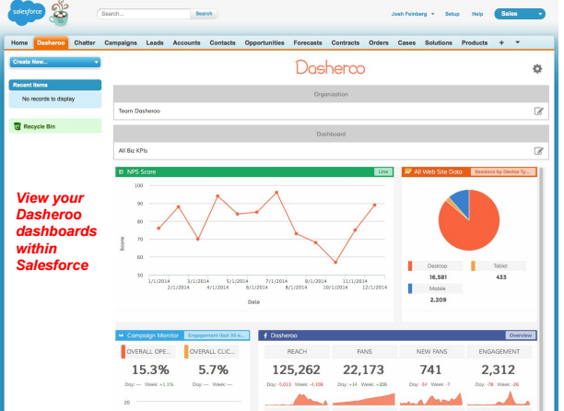This screenshot has height=411, width=564.
Task: Click the No records to display message
Action: tap(48, 99)
